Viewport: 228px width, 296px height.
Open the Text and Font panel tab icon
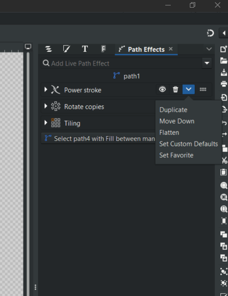[x=85, y=49]
